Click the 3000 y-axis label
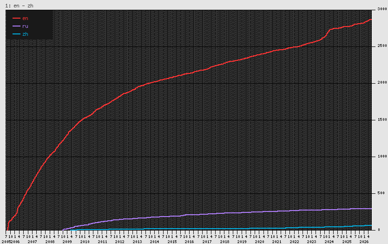The image size is (388, 244). pyautogui.click(x=382, y=9)
